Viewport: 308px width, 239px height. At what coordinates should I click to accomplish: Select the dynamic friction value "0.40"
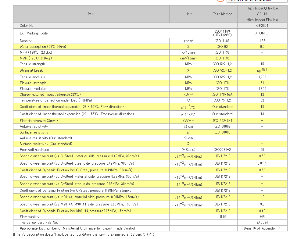pyautogui.click(x=262, y=211)
